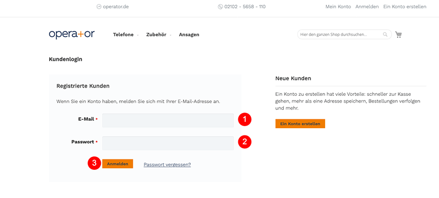Click into the Passwort input field
Screen dimensions: 439x198
click(x=168, y=143)
